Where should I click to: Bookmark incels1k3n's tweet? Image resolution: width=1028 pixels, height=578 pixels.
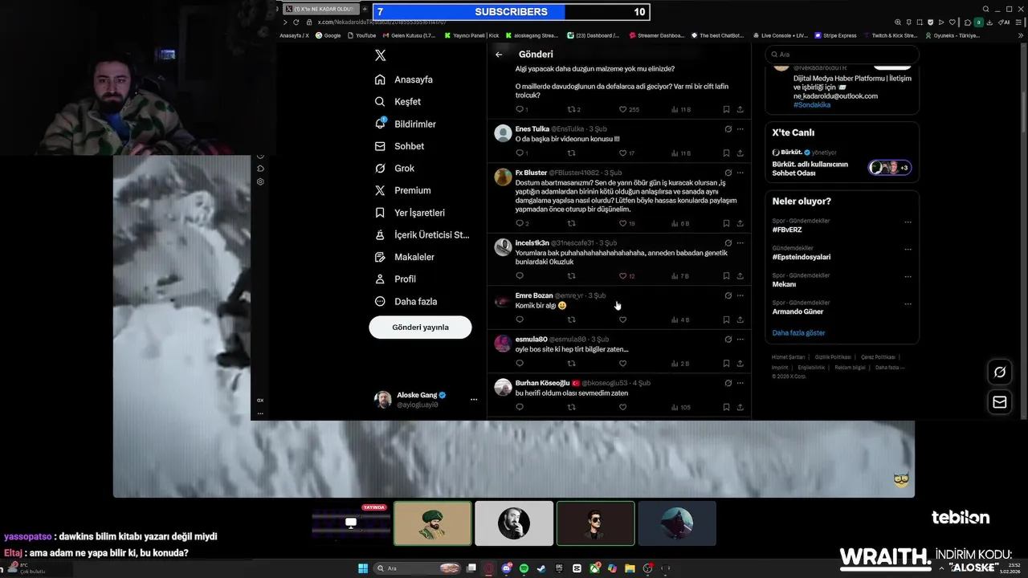726,275
